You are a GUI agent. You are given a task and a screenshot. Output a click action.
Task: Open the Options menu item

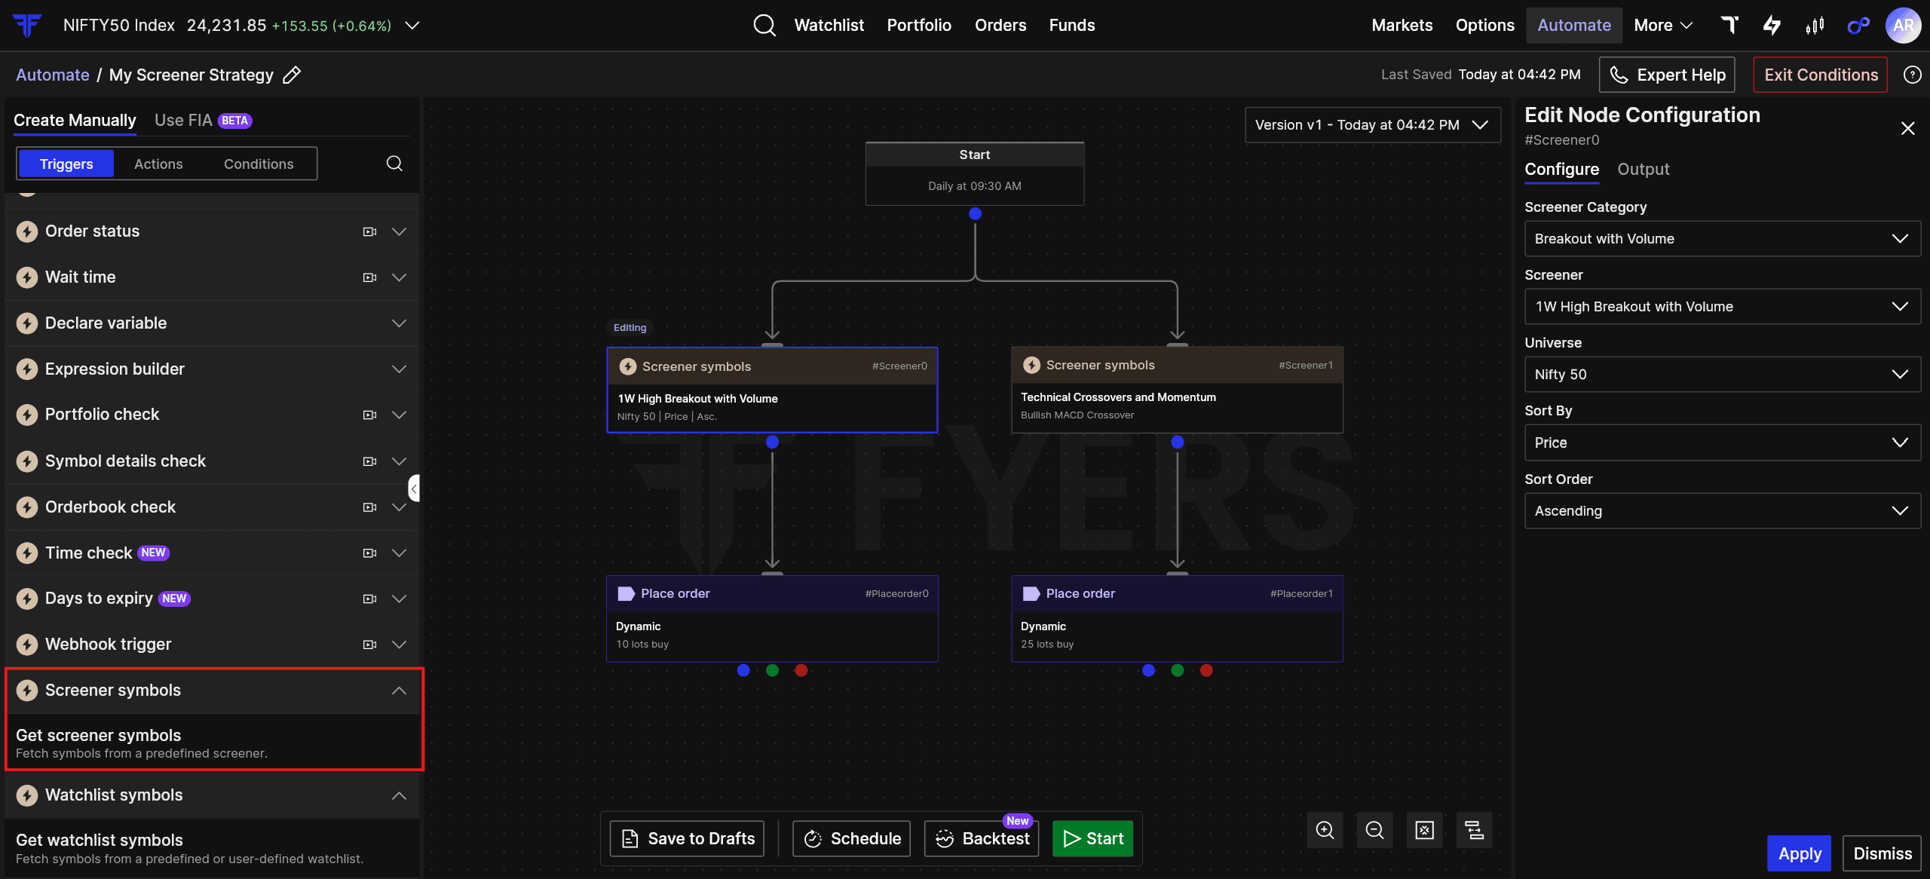point(1484,26)
